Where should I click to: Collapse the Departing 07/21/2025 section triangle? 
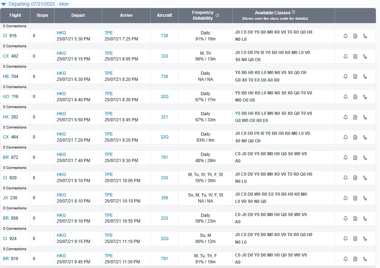coord(4,4)
